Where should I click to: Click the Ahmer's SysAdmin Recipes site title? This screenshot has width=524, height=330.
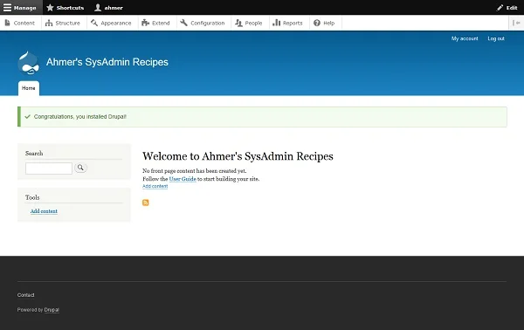coord(107,62)
